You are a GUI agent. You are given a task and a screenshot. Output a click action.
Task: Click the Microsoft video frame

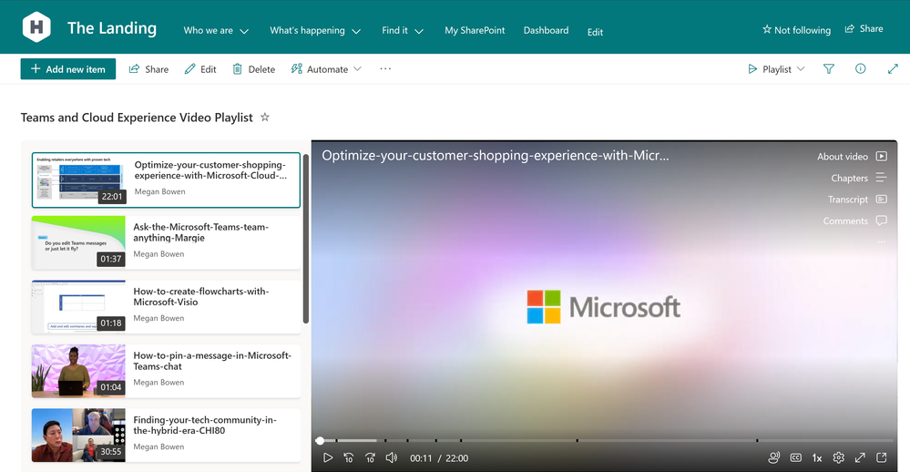pyautogui.click(x=604, y=306)
